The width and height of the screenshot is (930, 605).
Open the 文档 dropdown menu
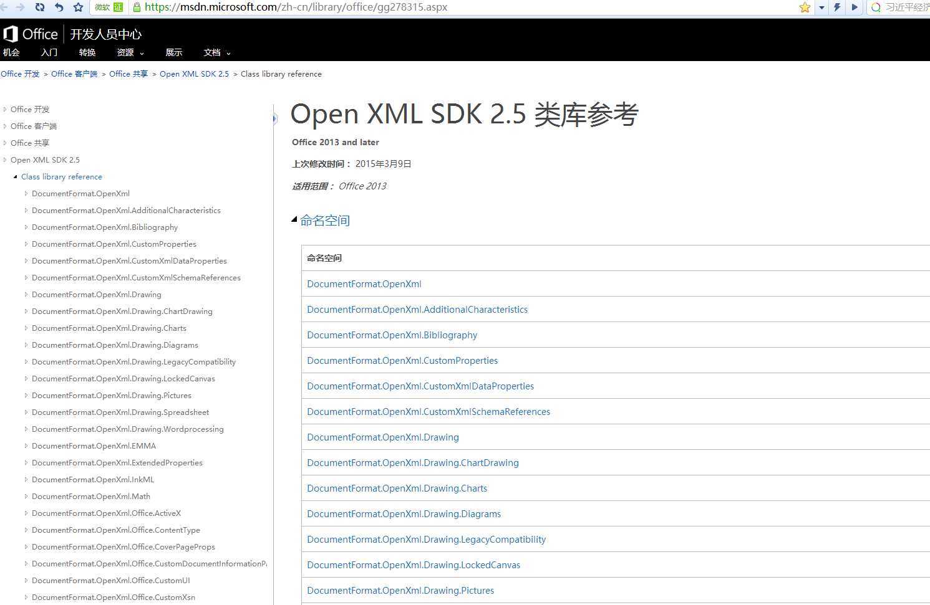click(216, 52)
